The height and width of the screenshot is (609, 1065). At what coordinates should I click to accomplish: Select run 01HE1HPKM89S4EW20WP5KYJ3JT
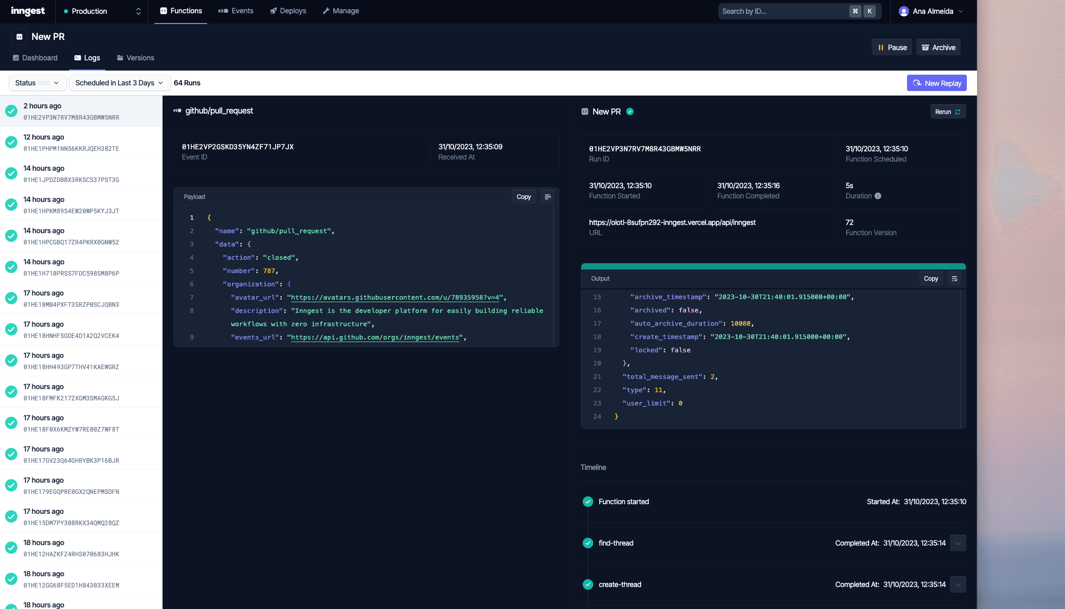coord(81,205)
